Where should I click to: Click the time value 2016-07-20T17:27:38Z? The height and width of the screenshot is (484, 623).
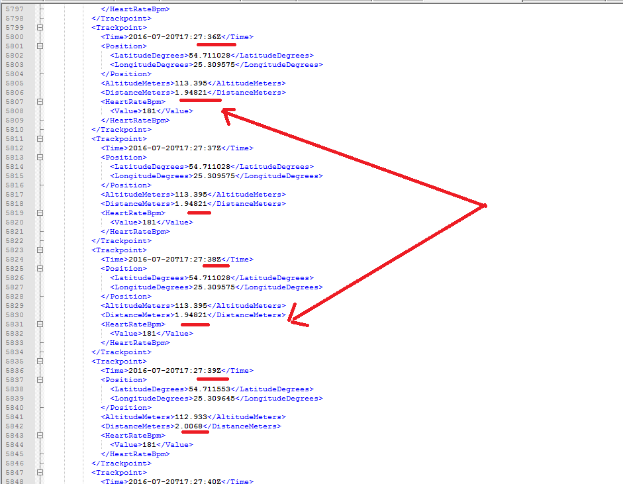(175, 260)
